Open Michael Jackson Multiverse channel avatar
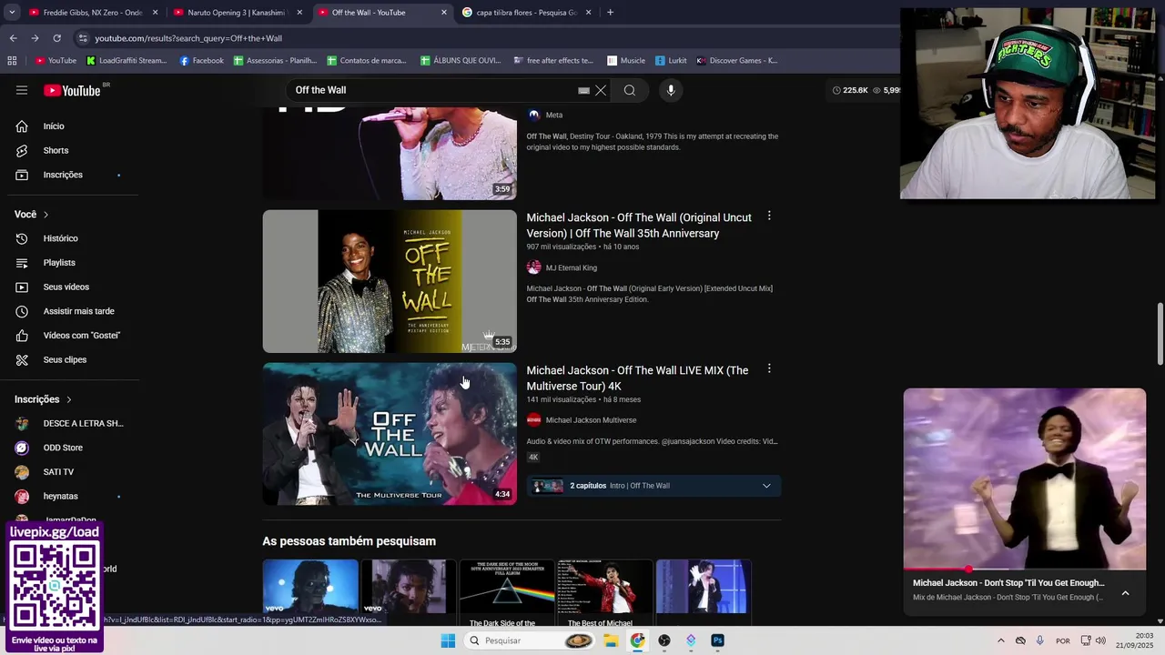The image size is (1165, 655). click(x=533, y=420)
